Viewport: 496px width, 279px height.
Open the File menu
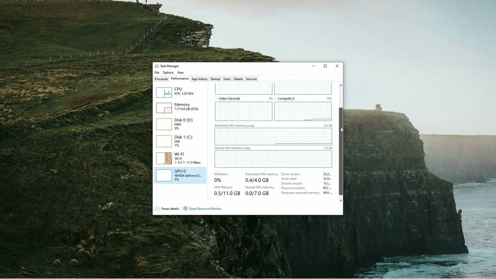157,72
